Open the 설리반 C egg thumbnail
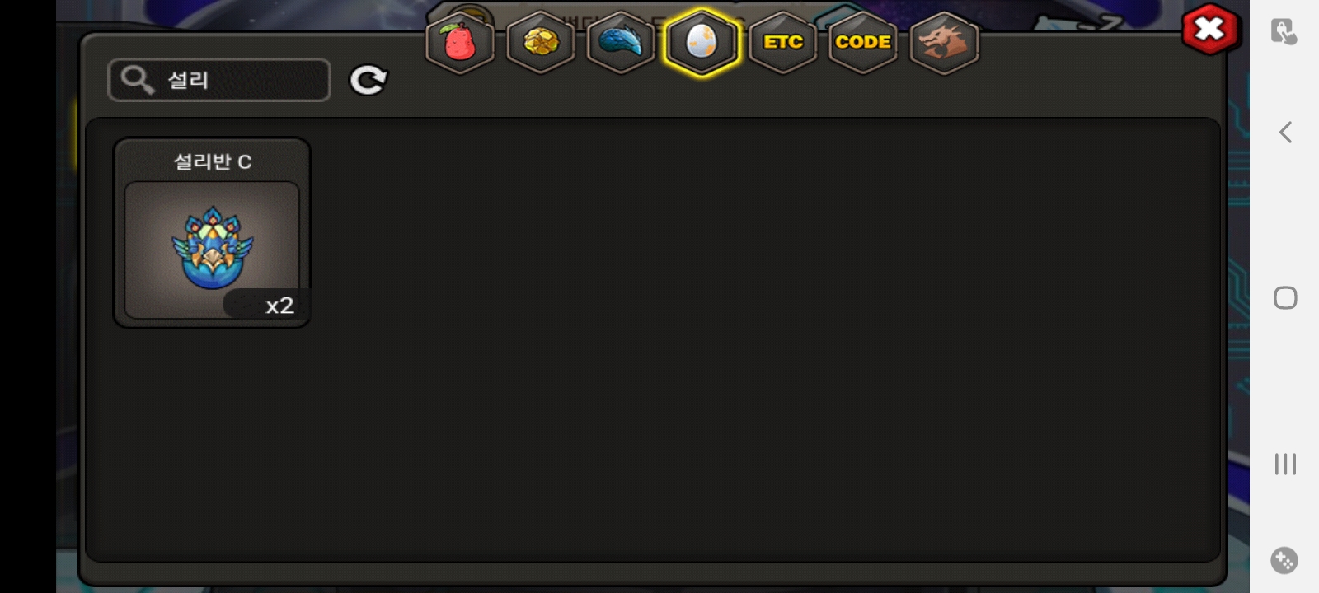The image size is (1319, 593). pos(212,250)
